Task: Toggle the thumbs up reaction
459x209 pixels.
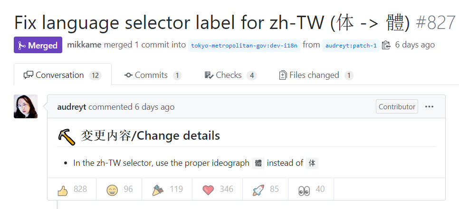Action: [x=72, y=189]
